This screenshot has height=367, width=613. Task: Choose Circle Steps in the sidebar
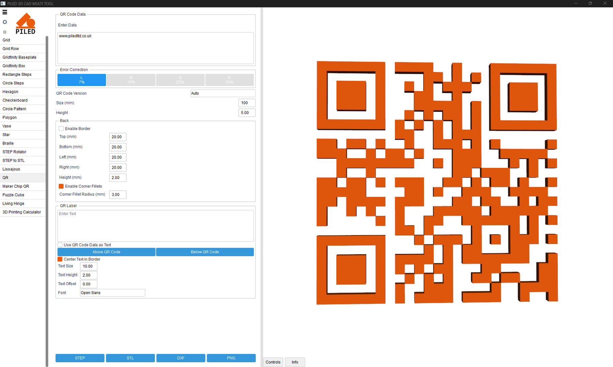23,83
